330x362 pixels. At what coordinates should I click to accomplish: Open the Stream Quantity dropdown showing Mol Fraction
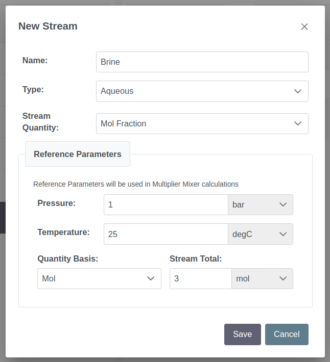click(x=202, y=123)
